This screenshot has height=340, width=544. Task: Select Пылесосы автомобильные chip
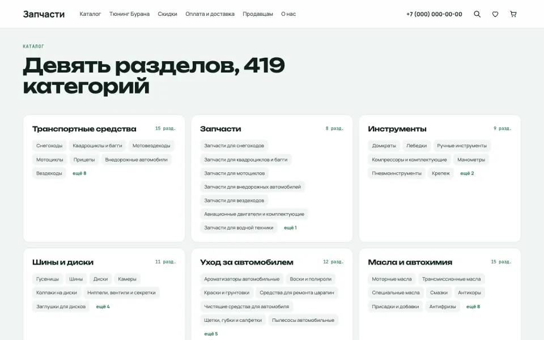coord(303,320)
